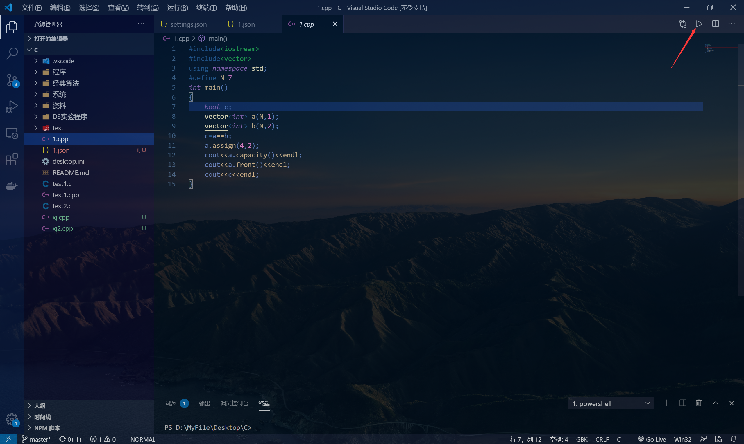Viewport: 744px width, 444px height.
Task: Click Go Live in the status bar
Action: [652, 439]
